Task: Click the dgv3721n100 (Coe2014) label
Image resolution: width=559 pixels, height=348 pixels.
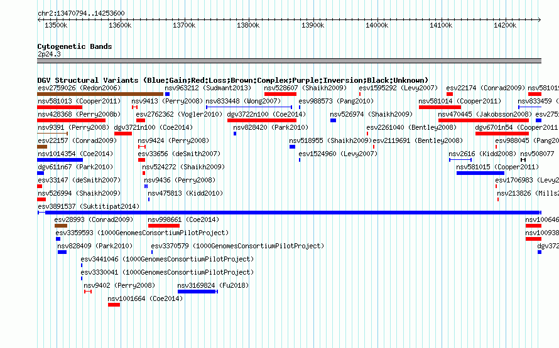Action: tap(153, 127)
